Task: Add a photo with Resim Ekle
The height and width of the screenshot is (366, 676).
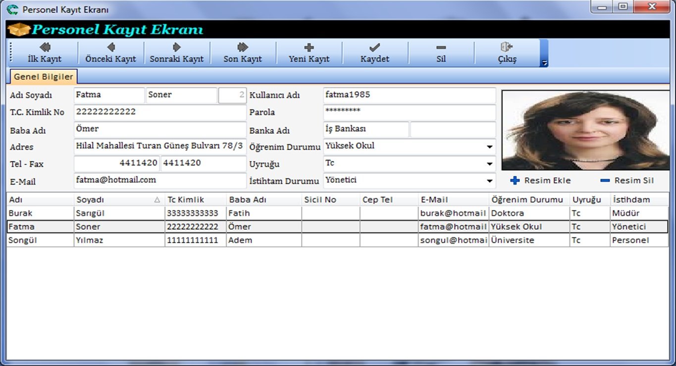Action: 541,181
